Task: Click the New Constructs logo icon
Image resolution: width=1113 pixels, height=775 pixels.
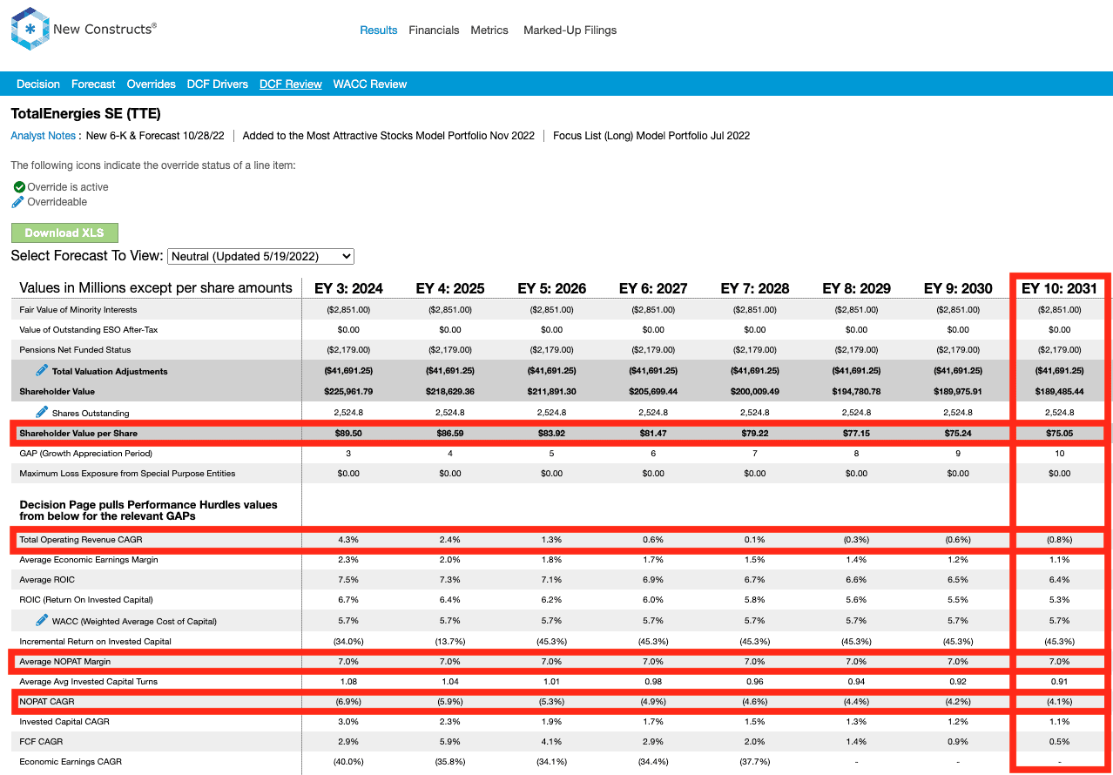Action: tap(30, 29)
